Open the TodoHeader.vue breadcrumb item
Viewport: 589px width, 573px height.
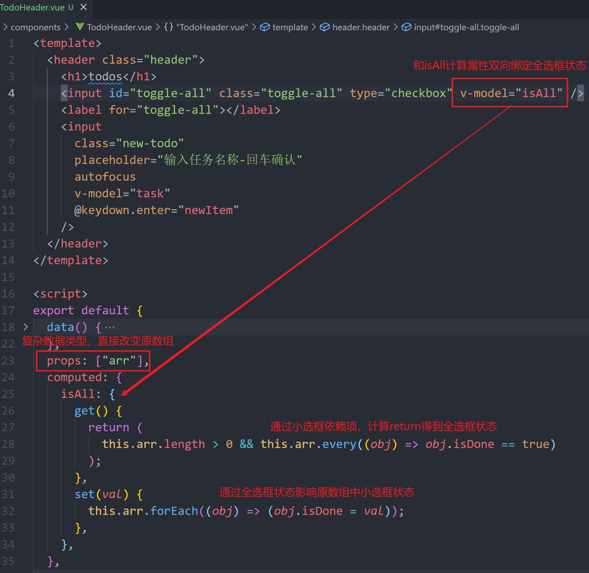point(119,27)
